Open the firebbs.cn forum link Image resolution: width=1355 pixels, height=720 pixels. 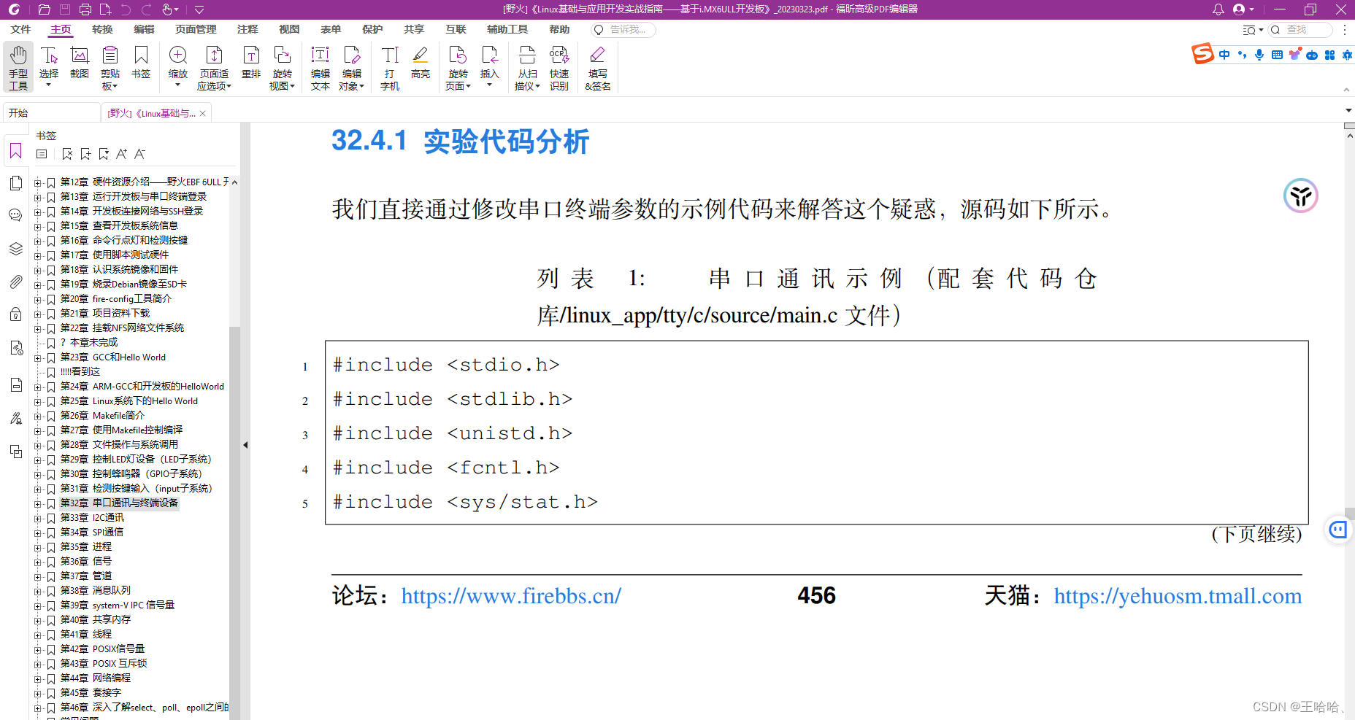pos(511,596)
